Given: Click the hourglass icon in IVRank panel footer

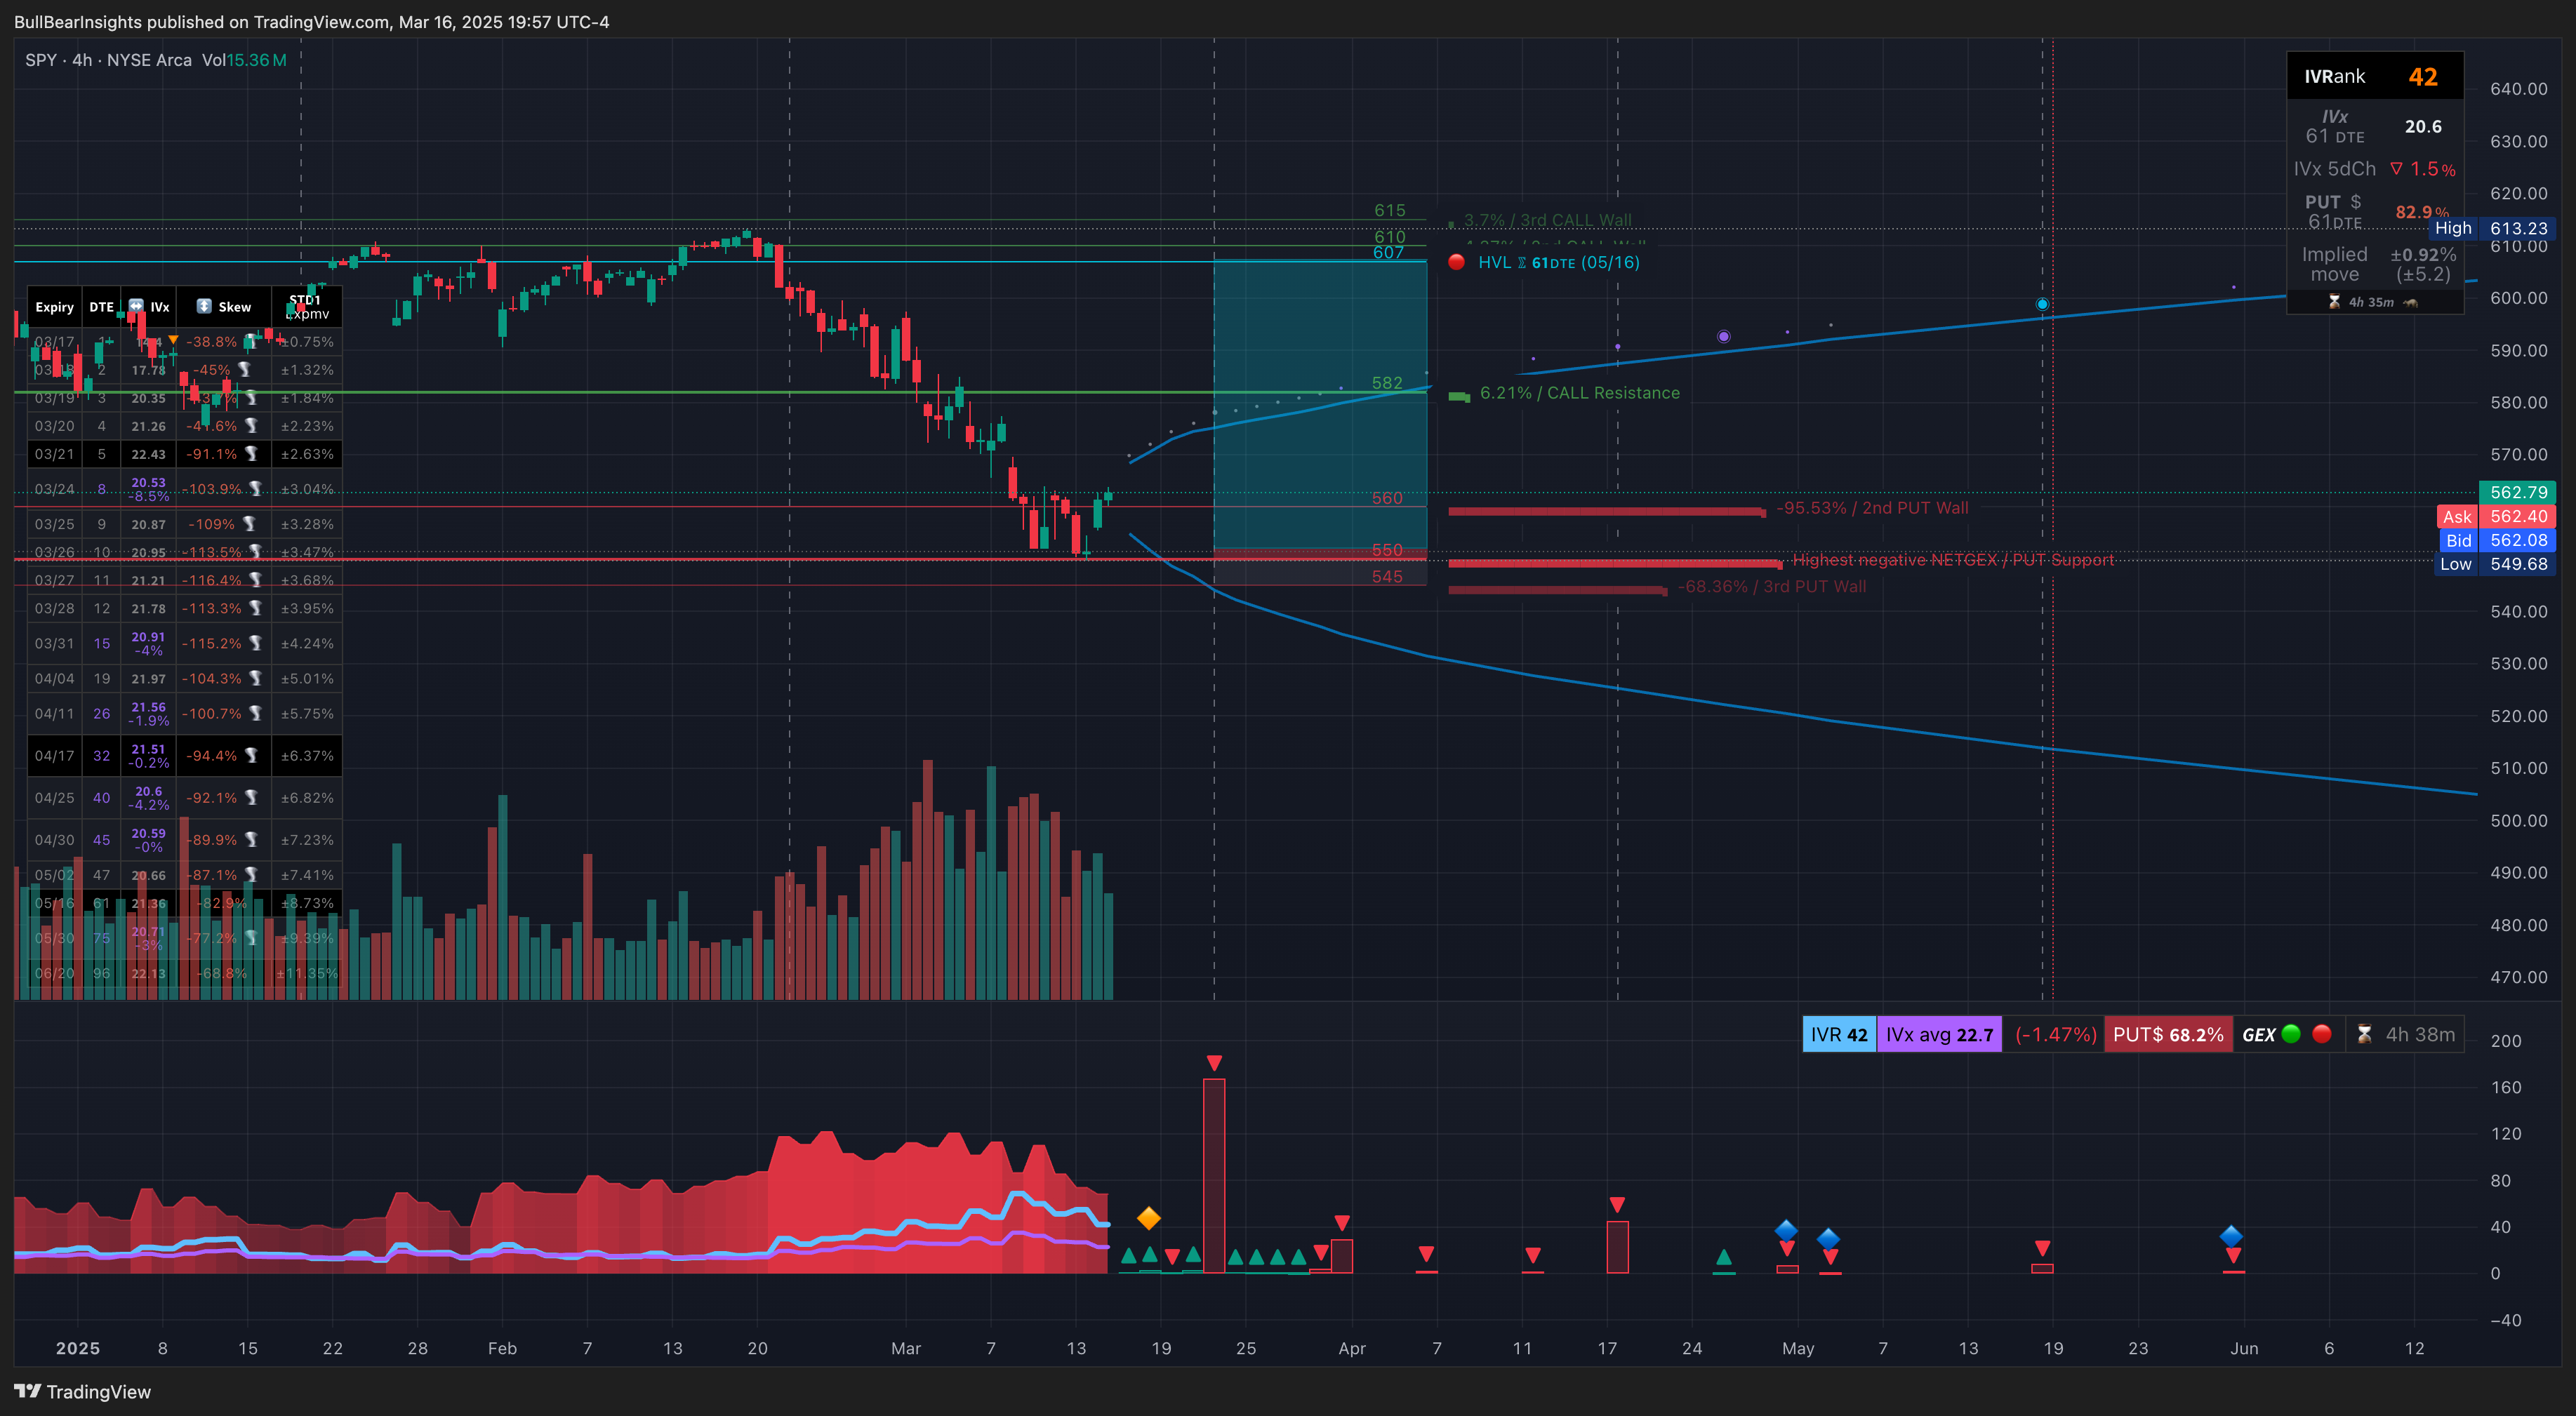Looking at the screenshot, I should point(2334,302).
